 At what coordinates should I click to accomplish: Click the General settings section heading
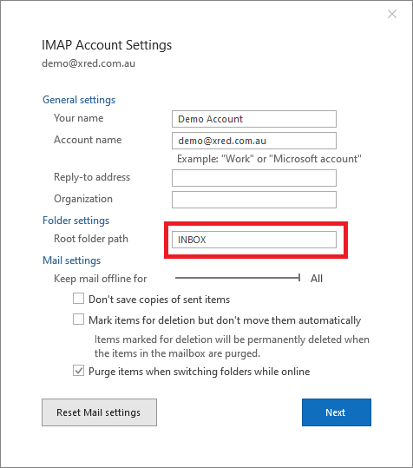79,100
